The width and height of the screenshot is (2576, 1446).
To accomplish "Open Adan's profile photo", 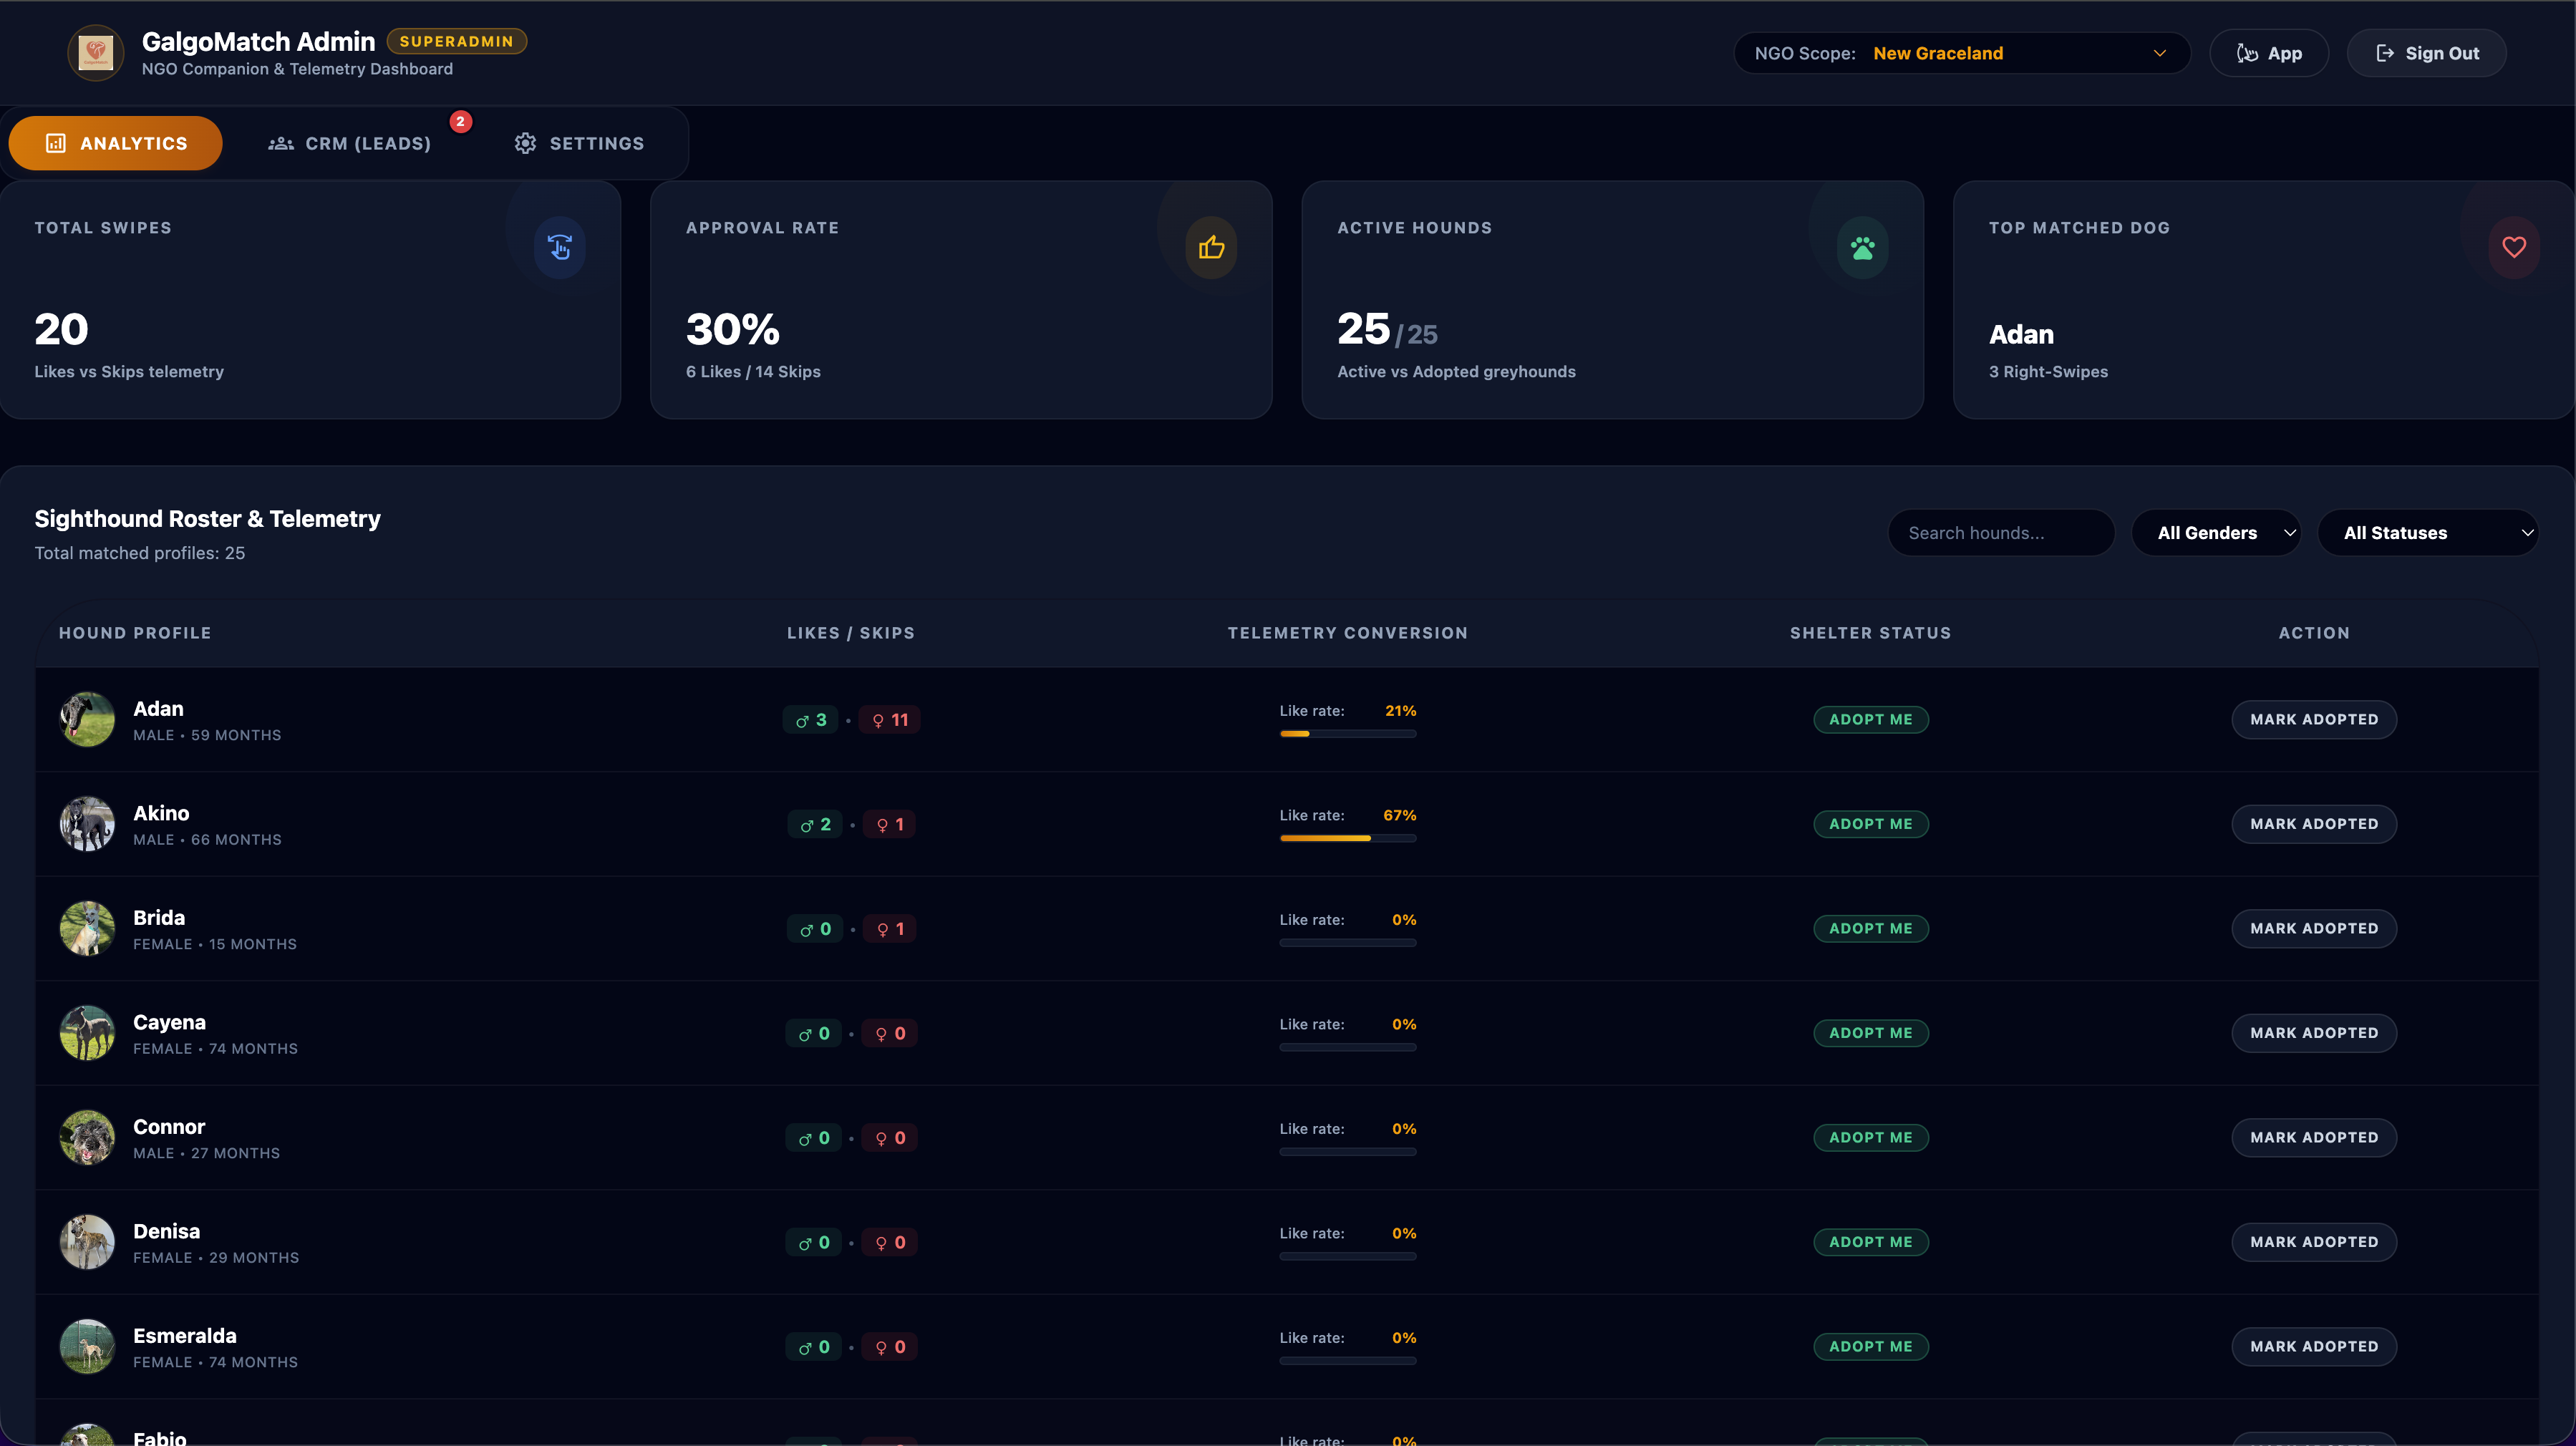I will (x=87, y=720).
